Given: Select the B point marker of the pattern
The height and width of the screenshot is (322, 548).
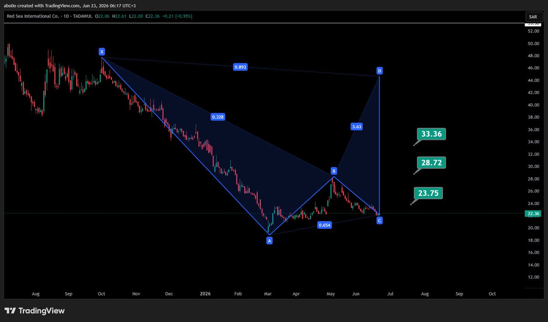Looking at the screenshot, I should tap(334, 171).
